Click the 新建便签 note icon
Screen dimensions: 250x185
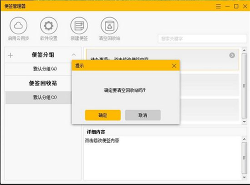tap(79, 25)
